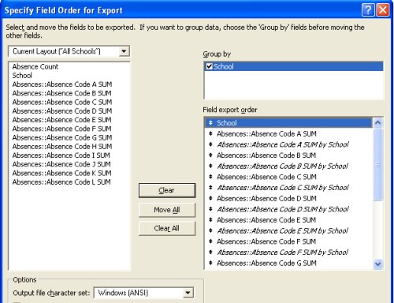394x303 pixels.
Task: Click reorder handle beside Absence Code F SUM by School
Action: click(x=210, y=252)
